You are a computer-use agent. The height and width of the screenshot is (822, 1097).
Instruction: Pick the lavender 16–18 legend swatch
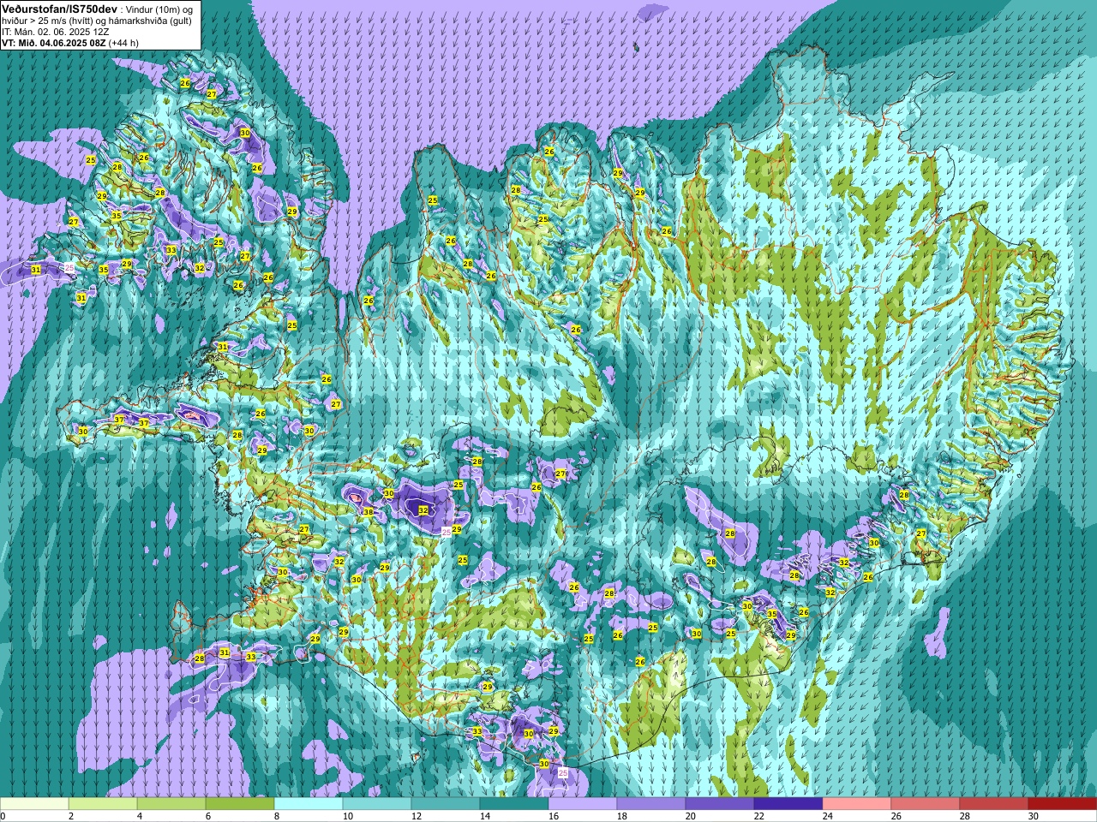[583, 804]
